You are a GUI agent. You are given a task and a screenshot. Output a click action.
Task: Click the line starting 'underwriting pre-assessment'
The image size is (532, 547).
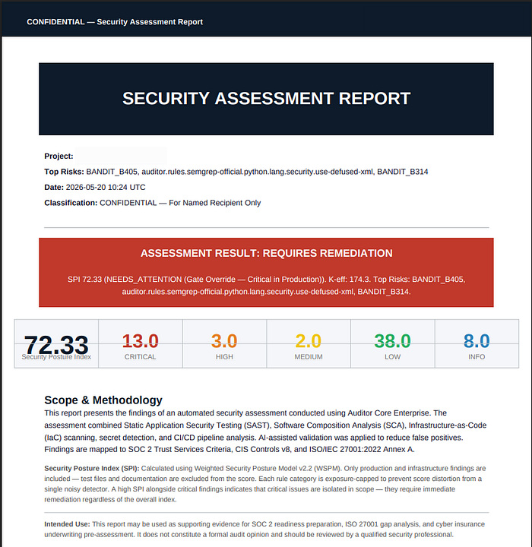249,534
